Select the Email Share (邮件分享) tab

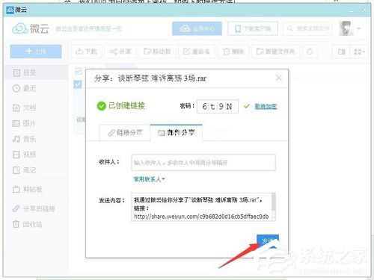pyautogui.click(x=177, y=133)
